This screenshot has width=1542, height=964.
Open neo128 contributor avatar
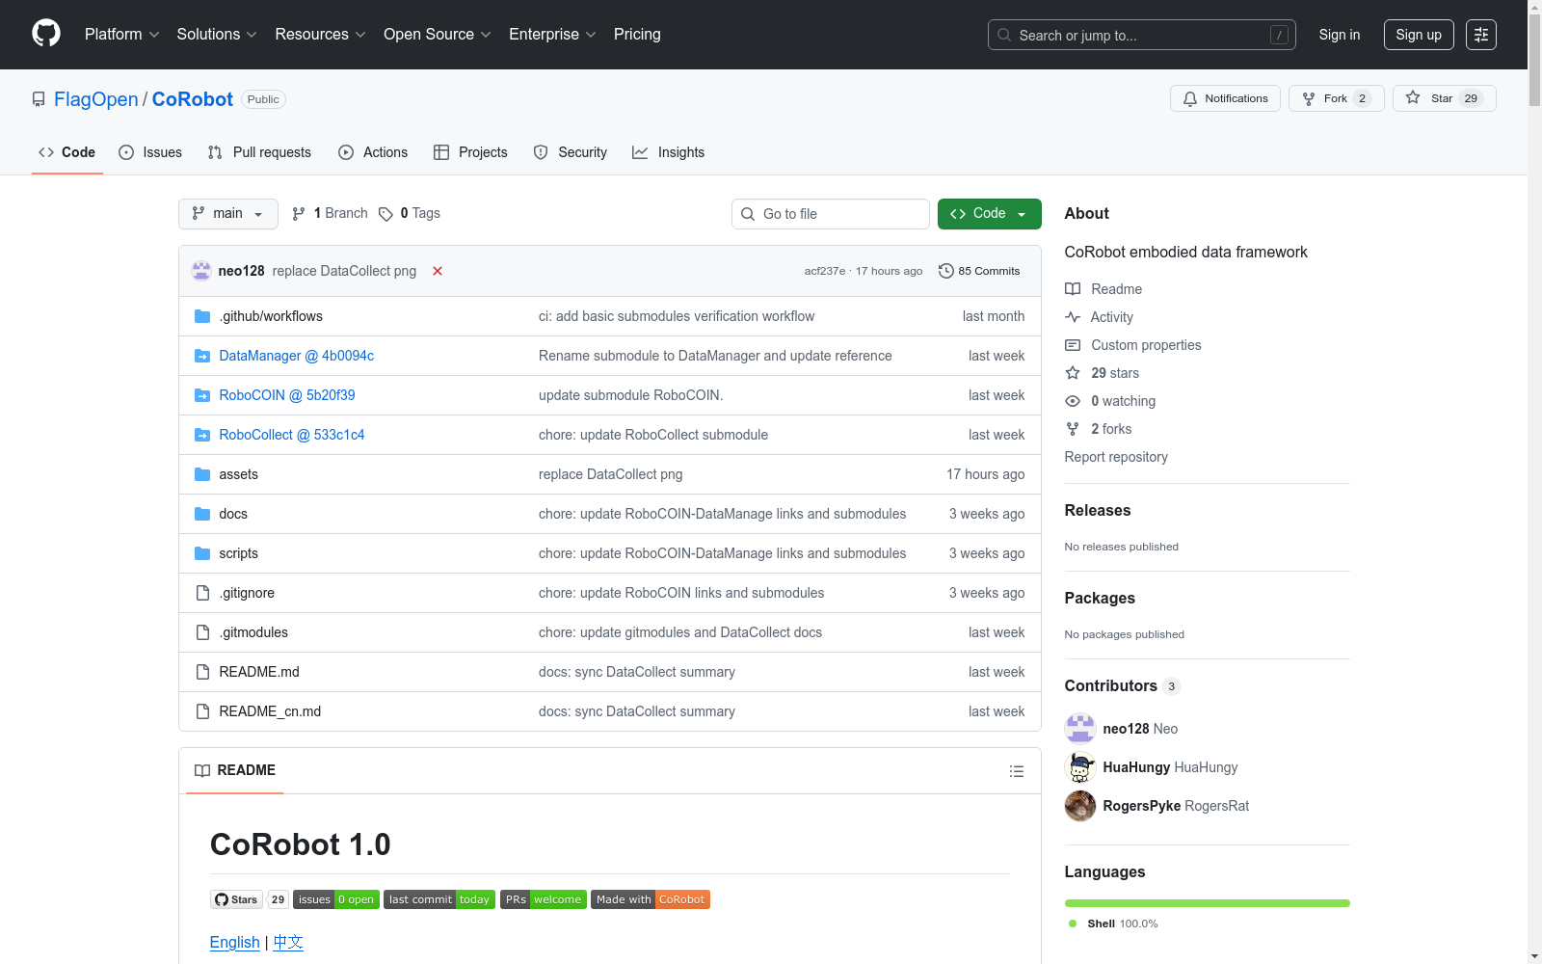point(1080,729)
